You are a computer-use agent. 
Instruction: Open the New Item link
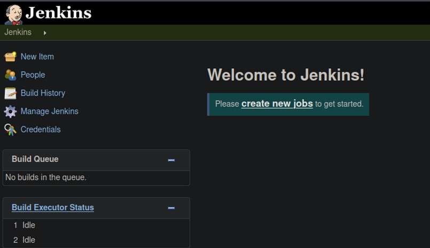[37, 57]
